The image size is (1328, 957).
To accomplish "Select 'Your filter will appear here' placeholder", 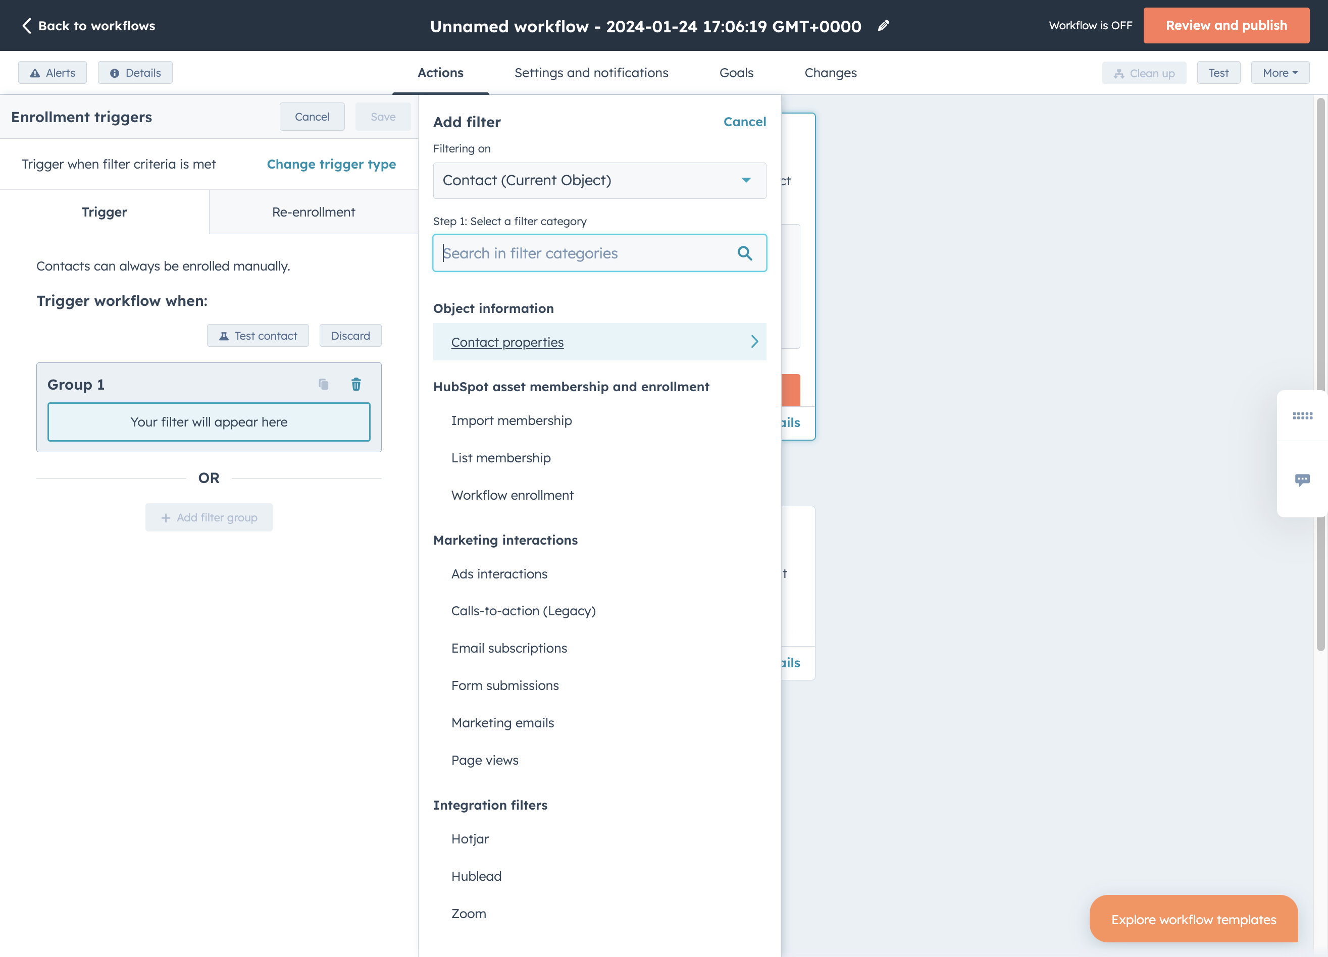I will [x=209, y=421].
